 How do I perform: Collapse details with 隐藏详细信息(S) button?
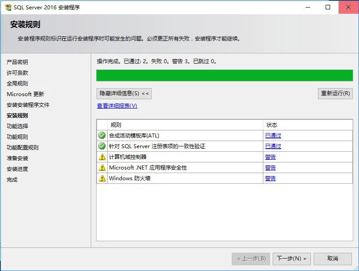point(124,93)
